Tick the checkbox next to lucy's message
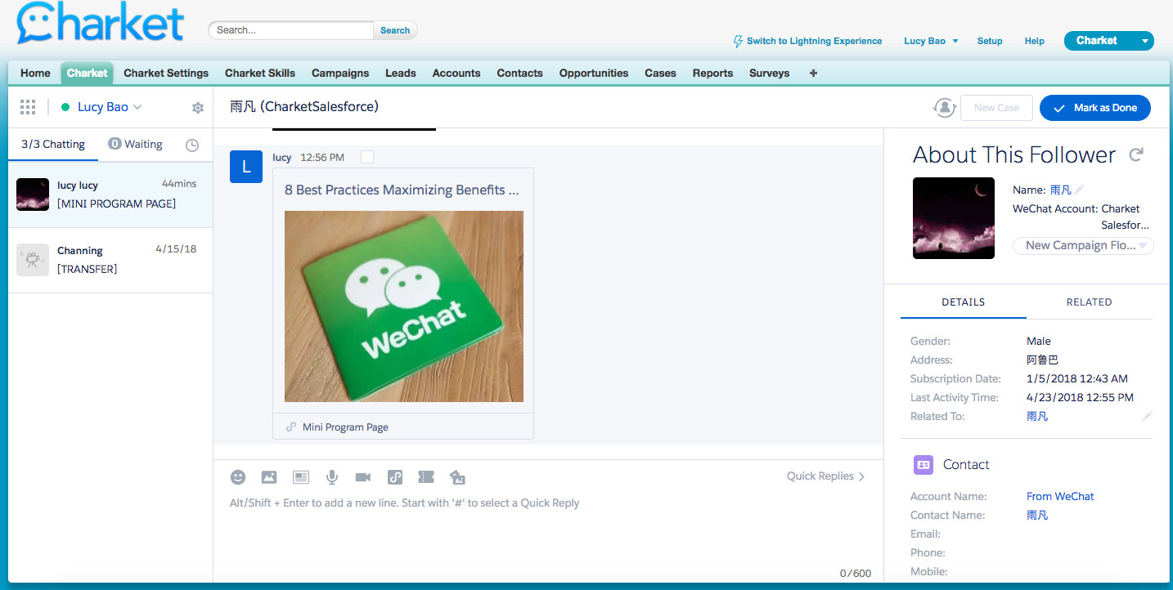Viewport: 1173px width, 590px height. 367,157
